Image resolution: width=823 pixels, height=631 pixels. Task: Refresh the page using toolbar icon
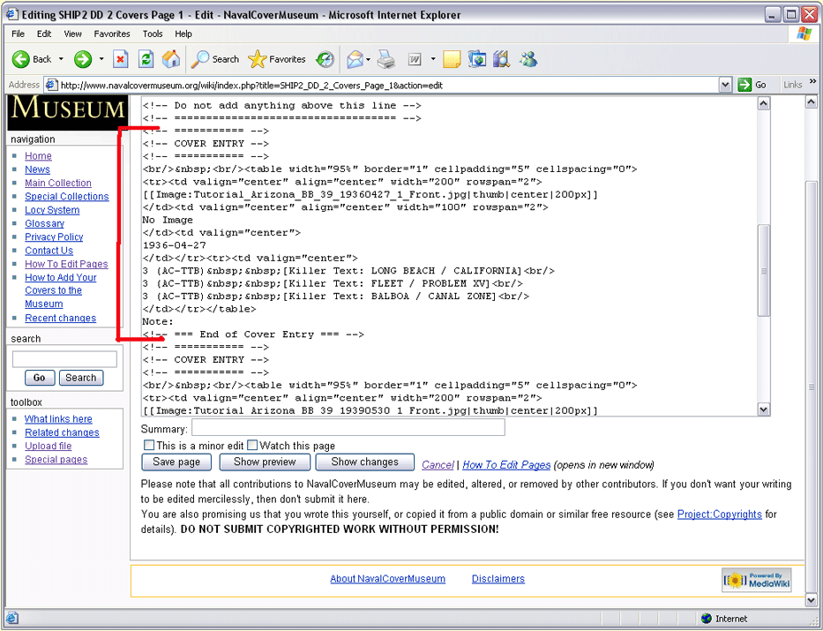coord(146,59)
